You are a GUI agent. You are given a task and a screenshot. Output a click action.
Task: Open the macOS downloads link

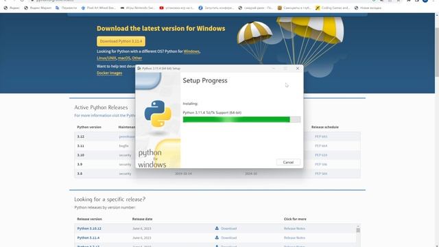[x=124, y=58]
